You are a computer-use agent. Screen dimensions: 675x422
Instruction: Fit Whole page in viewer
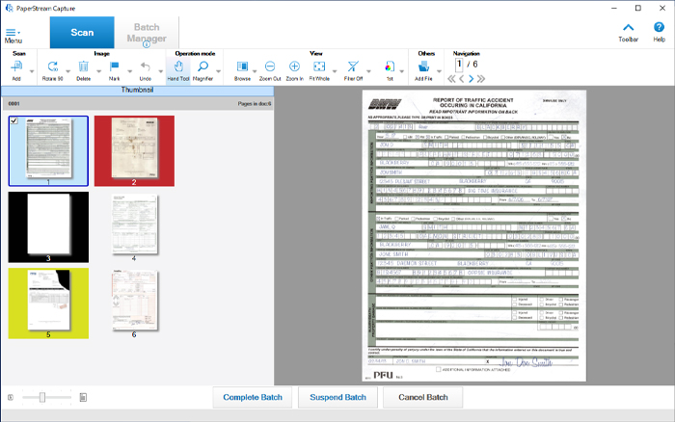[x=319, y=66]
